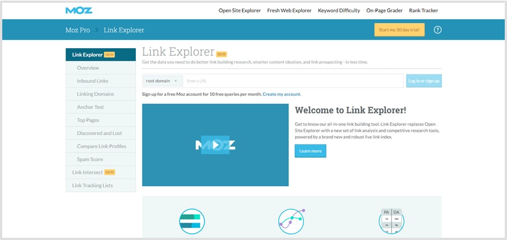
Task: Click Link Explorer breadcrumb in blue bar
Action: pyautogui.click(x=124, y=30)
